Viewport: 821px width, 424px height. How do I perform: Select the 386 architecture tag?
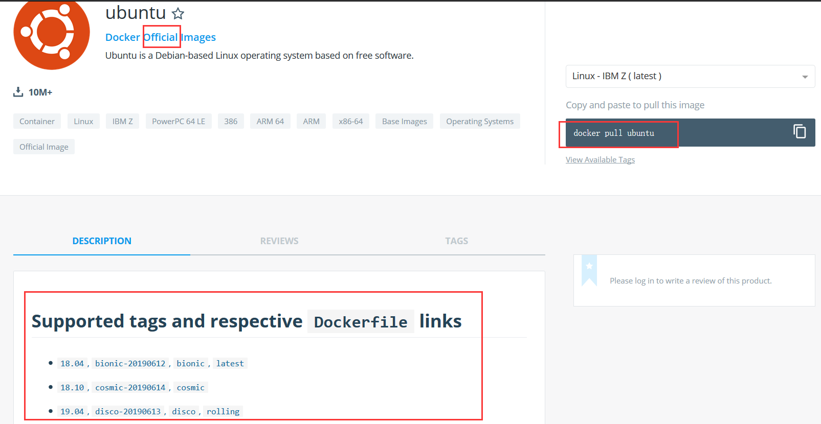coord(231,121)
